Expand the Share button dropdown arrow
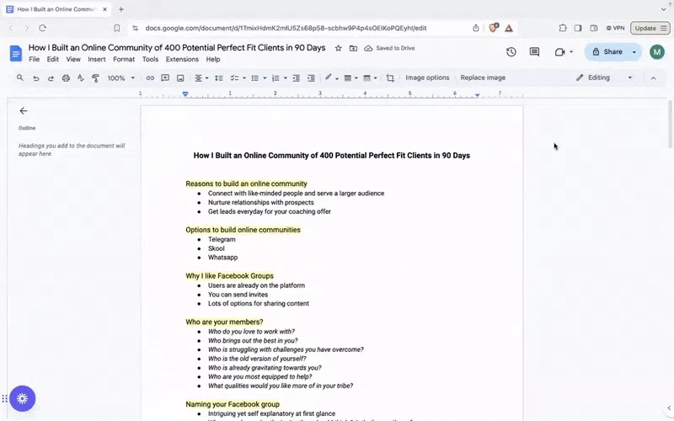 tap(634, 52)
